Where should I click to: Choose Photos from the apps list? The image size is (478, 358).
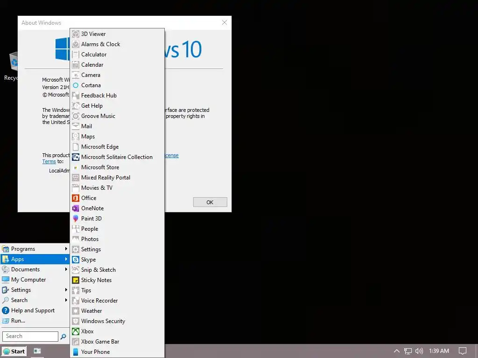pyautogui.click(x=117, y=239)
